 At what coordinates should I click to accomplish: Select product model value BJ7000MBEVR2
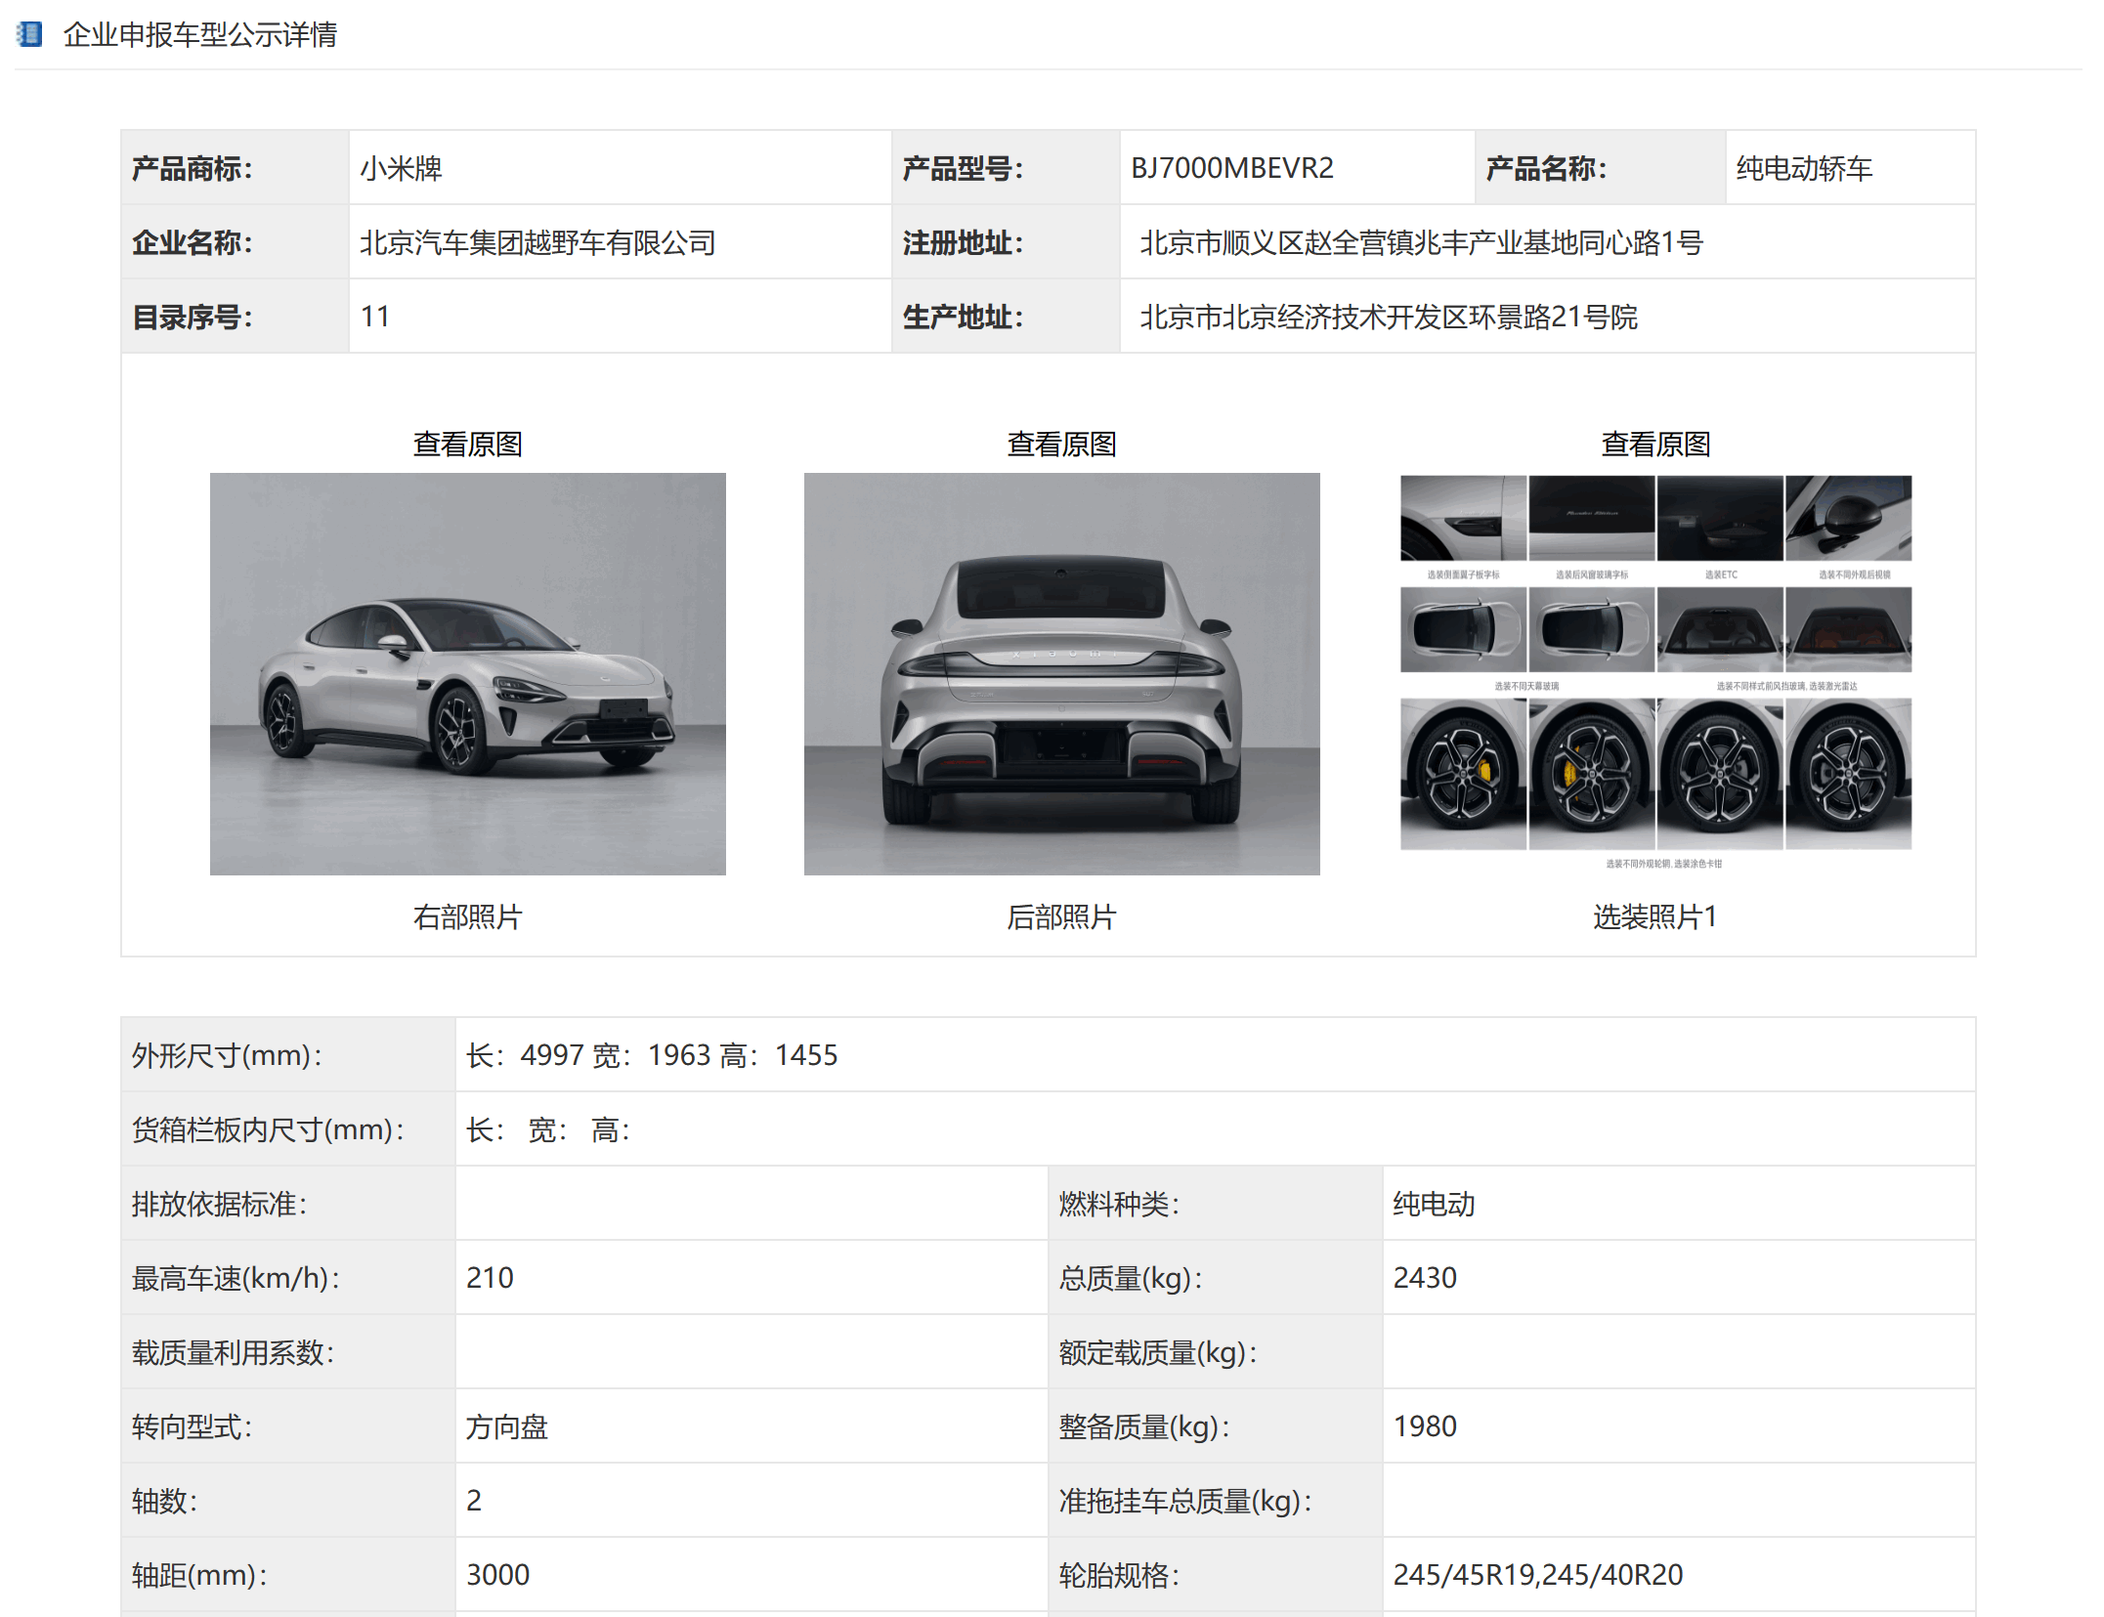pos(1231,168)
